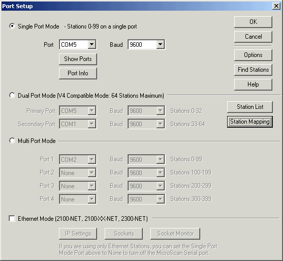Close the Port Setup dialog with X
Screen dimensions: 283x261
(x=276, y=6)
